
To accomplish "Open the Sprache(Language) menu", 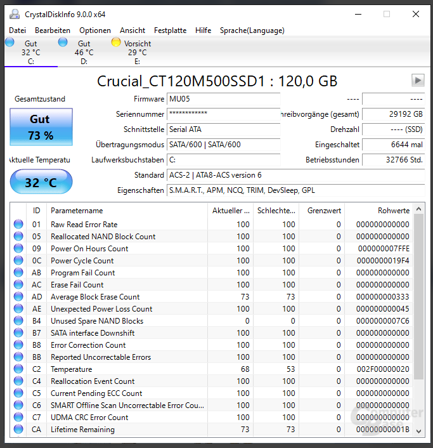I will tap(252, 30).
